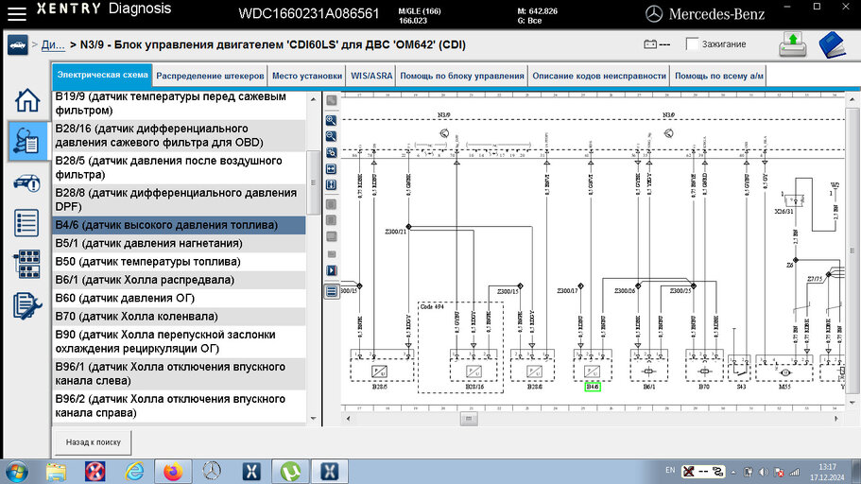Open the Windows Start button
Image resolution: width=861 pixels, height=484 pixels.
point(17,472)
